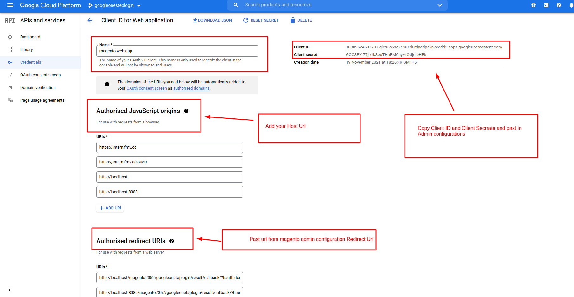Click the DELETE button
Screen dimensions: 574x297
click(x=301, y=20)
